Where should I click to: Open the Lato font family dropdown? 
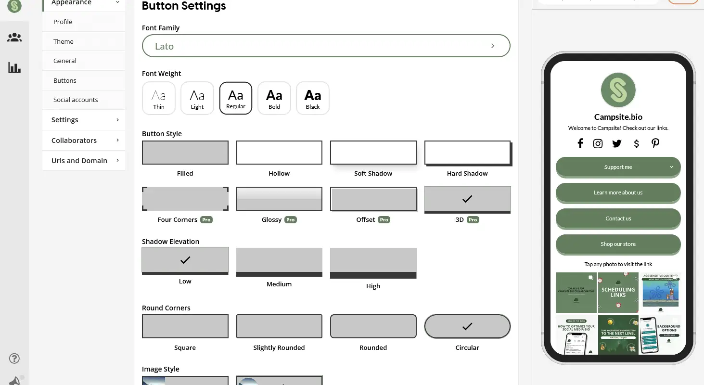point(326,46)
